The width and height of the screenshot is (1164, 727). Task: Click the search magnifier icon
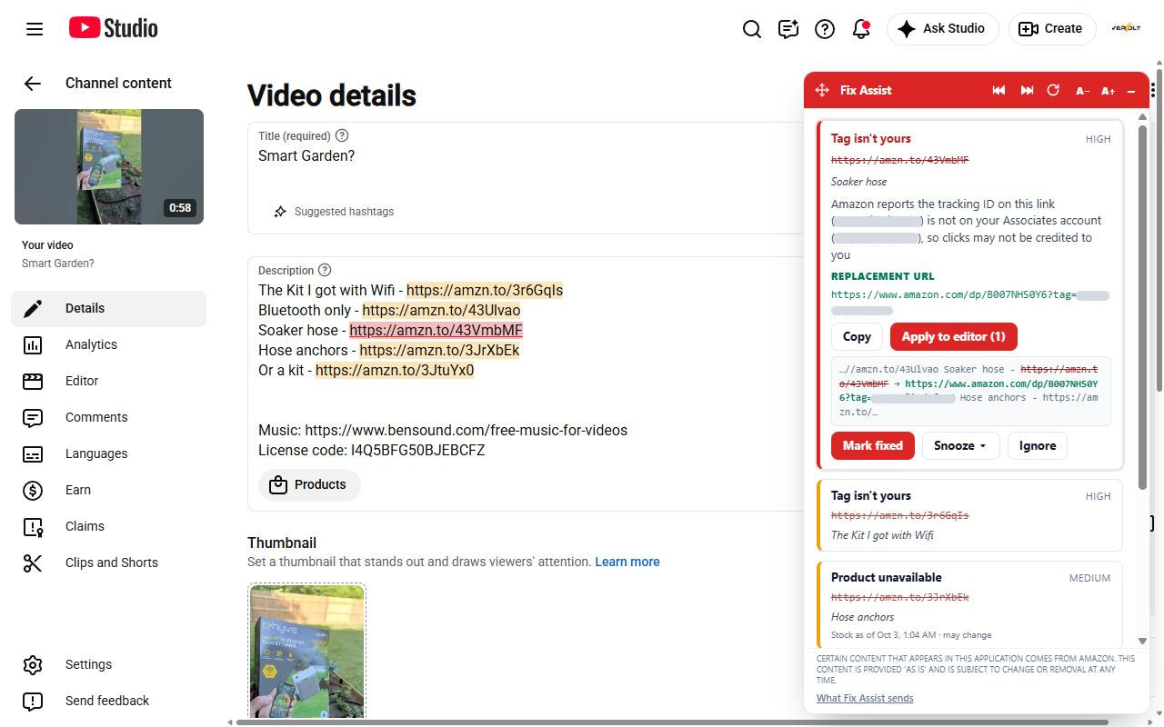tap(752, 29)
